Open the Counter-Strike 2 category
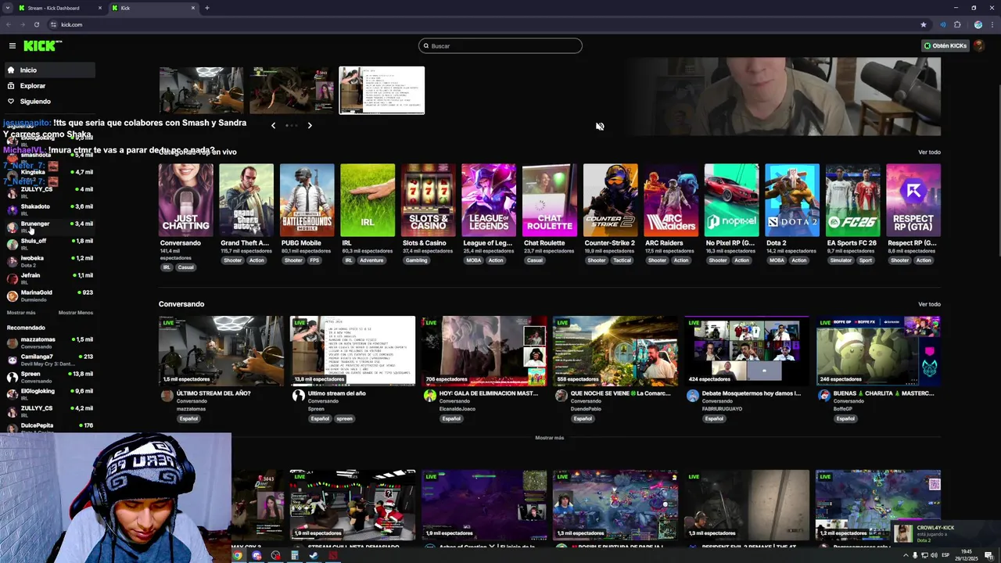1001x563 pixels. [610, 200]
